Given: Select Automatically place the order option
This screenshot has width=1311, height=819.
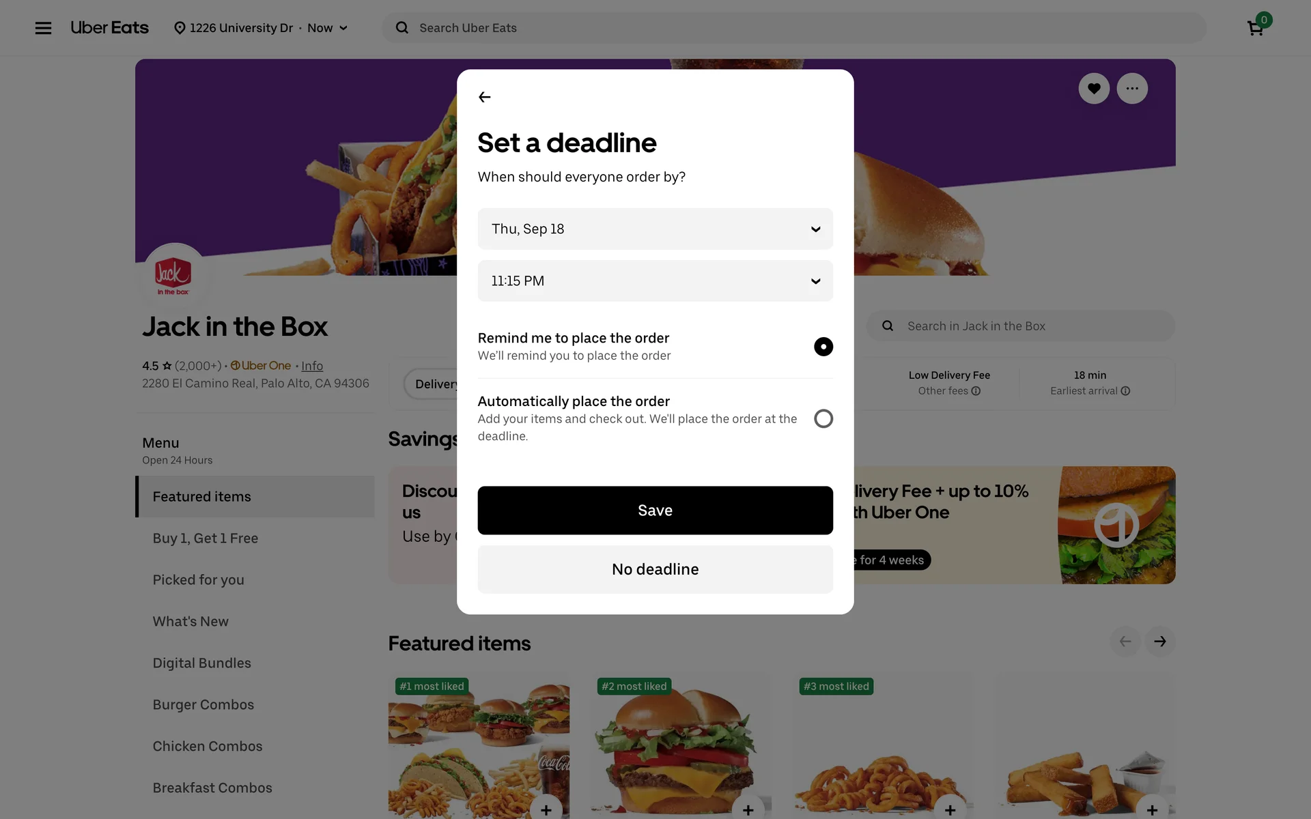Looking at the screenshot, I should coord(823,418).
